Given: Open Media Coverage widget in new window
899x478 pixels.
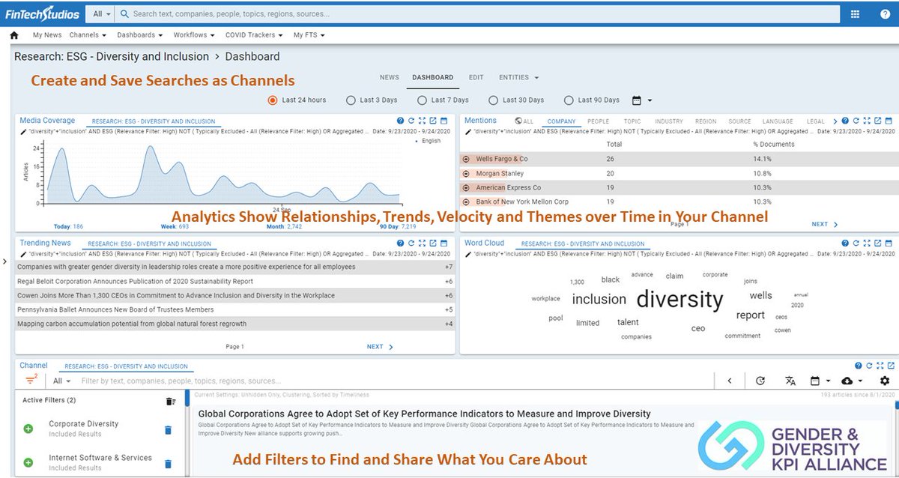Looking at the screenshot, I should pos(433,121).
